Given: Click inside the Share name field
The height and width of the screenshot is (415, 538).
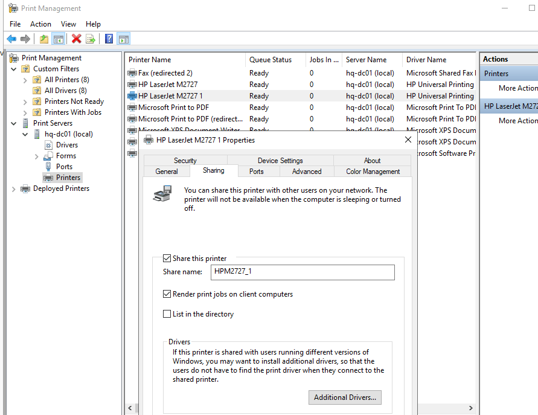Looking at the screenshot, I should [x=302, y=272].
